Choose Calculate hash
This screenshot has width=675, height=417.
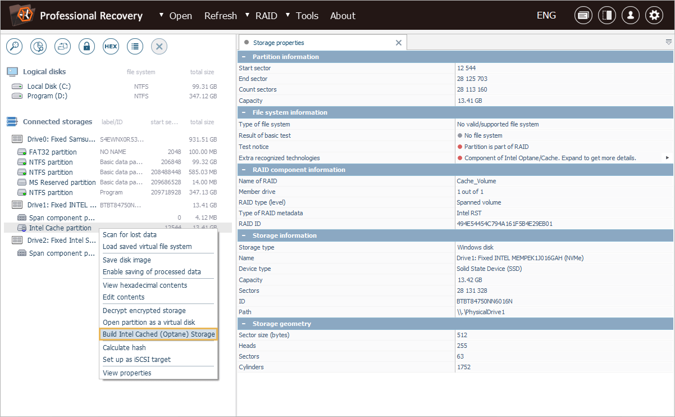(x=158, y=348)
